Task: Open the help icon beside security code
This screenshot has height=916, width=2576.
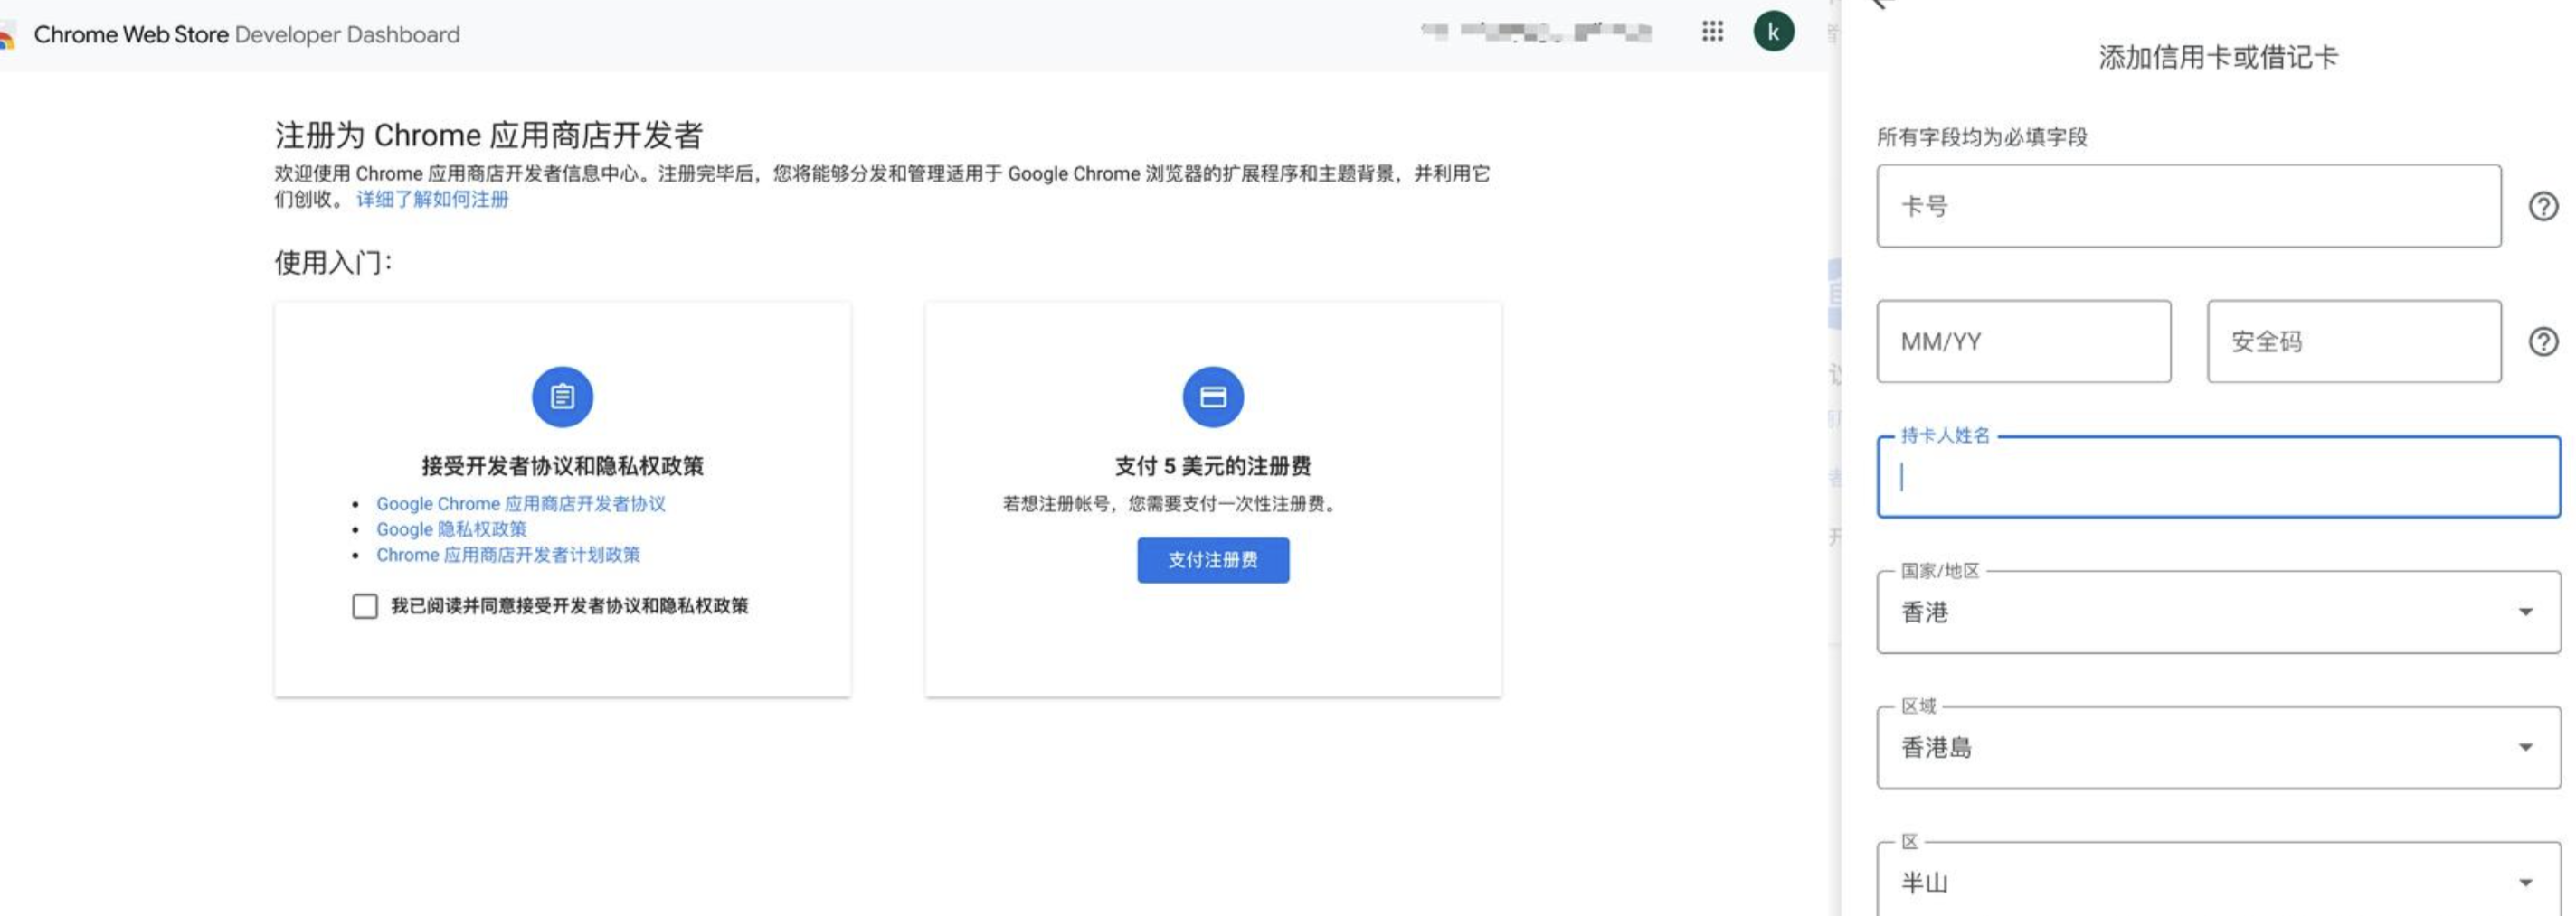Action: coord(2543,341)
